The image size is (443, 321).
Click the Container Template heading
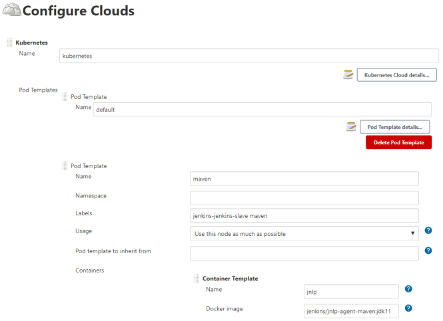pyautogui.click(x=230, y=278)
